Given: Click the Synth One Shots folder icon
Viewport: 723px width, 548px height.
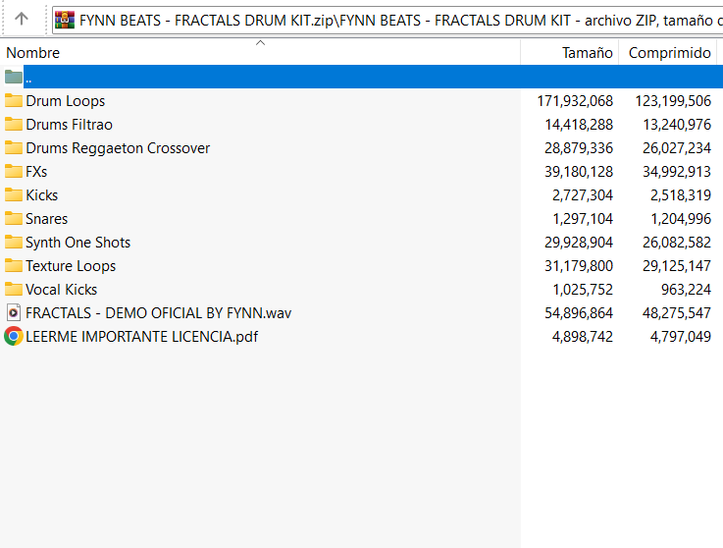Looking at the screenshot, I should point(14,242).
